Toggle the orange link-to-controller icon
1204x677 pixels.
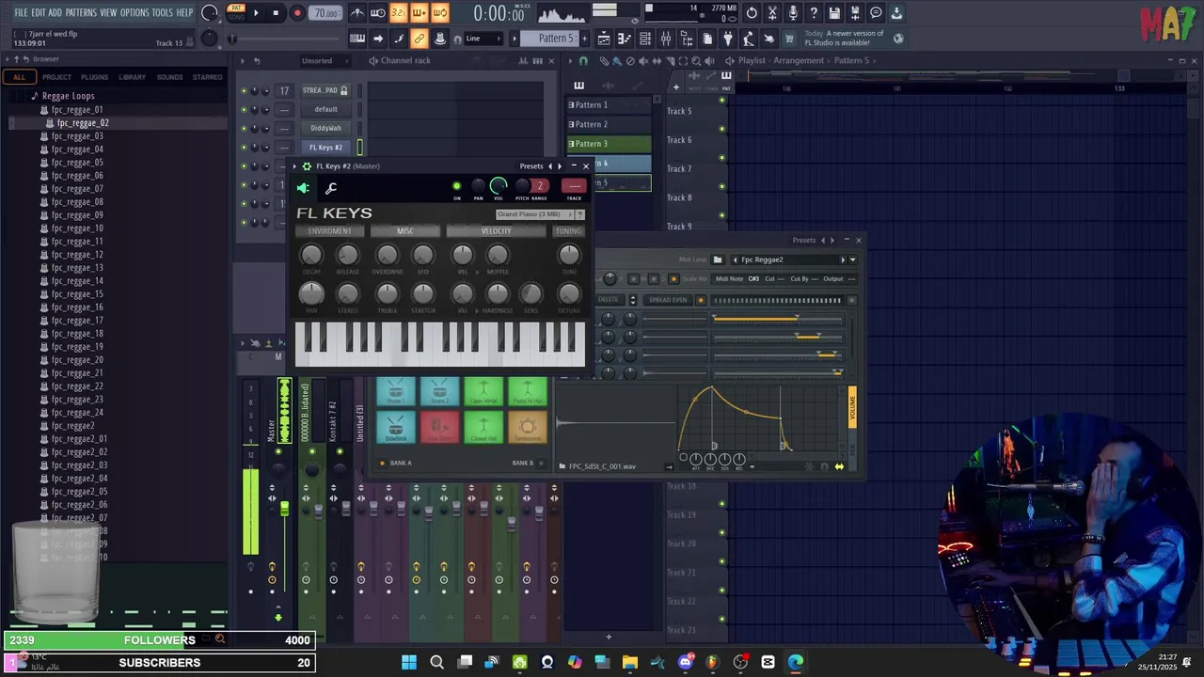tap(420, 39)
